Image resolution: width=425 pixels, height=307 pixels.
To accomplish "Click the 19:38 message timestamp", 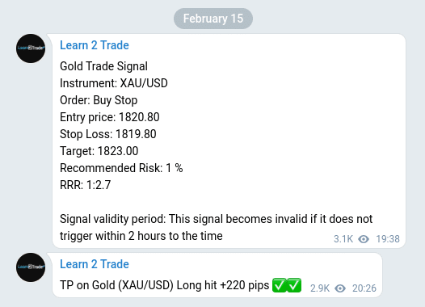I will [x=388, y=239].
